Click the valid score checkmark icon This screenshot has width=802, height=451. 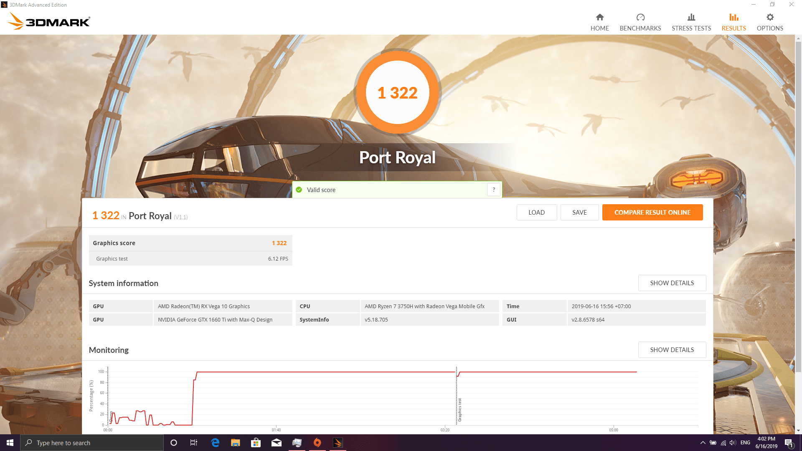[300, 190]
